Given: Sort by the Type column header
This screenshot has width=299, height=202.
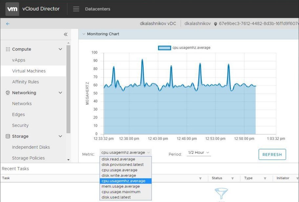Looking at the screenshot, I should (248, 178).
